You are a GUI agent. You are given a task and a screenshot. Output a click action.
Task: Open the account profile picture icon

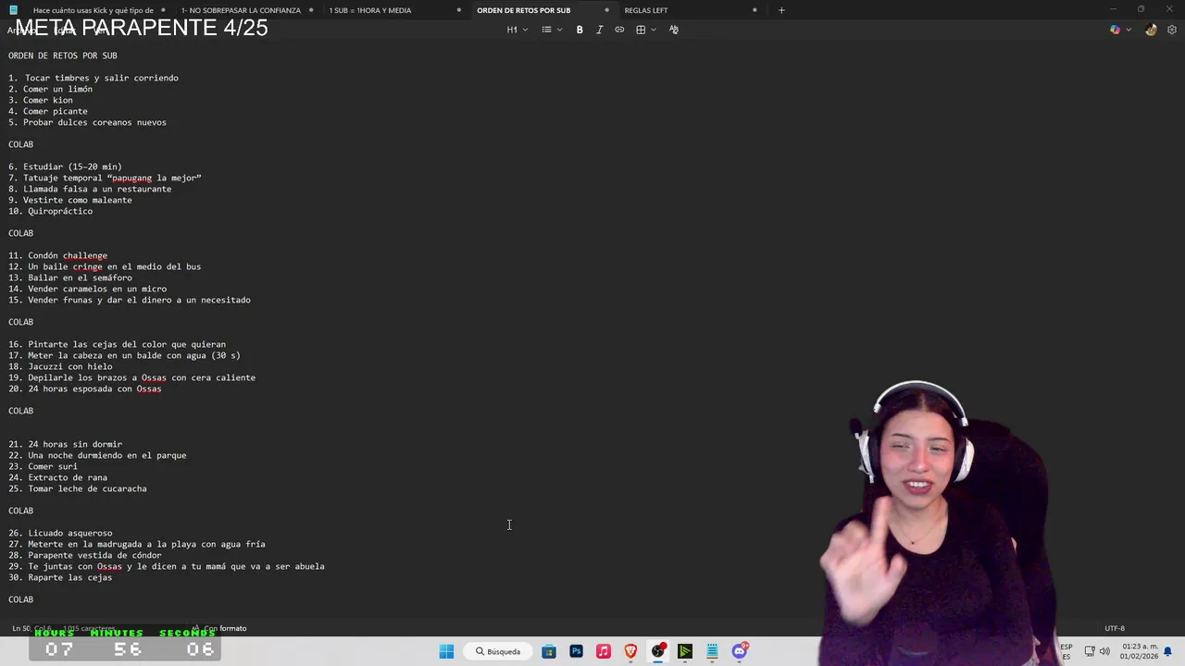coord(1151,30)
